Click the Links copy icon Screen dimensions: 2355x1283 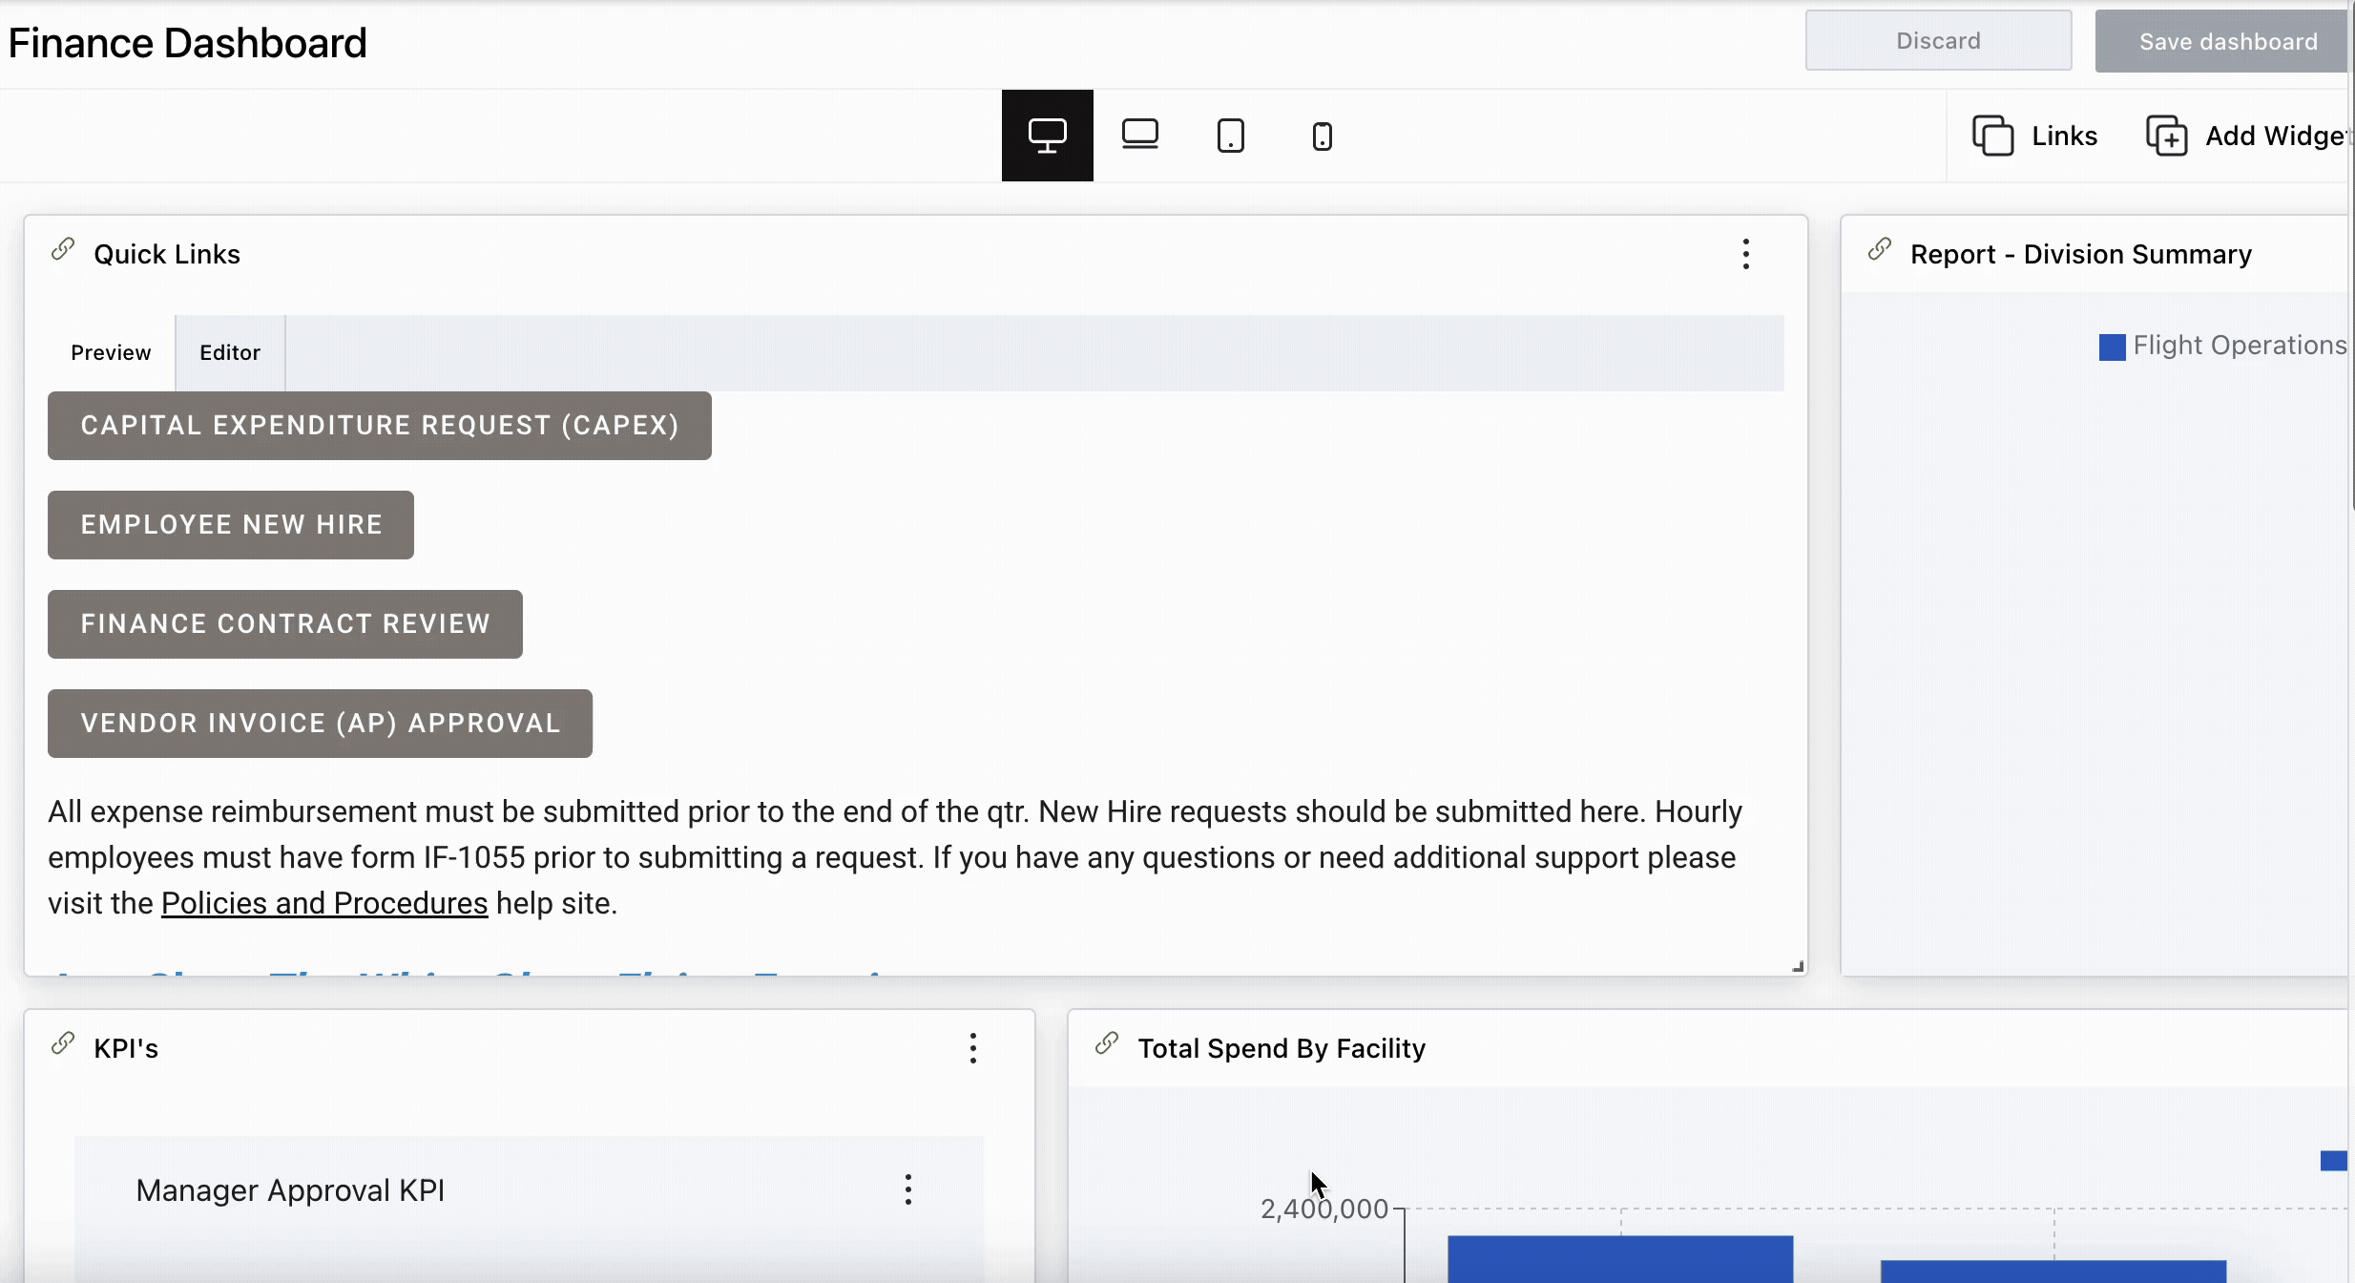(1992, 136)
